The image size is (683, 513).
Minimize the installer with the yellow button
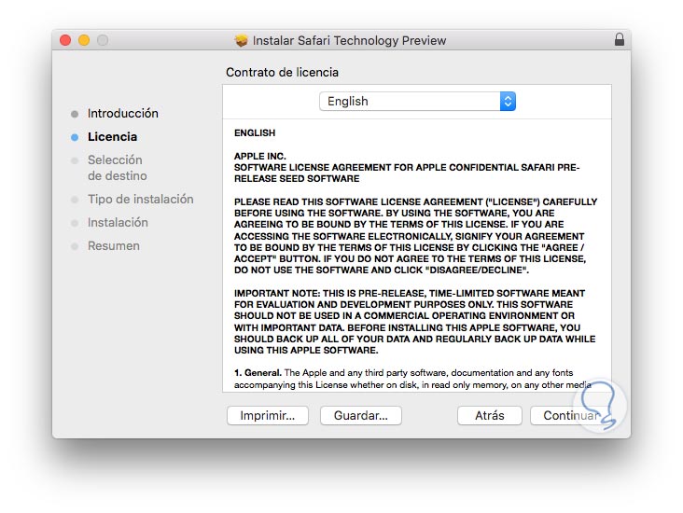point(84,40)
